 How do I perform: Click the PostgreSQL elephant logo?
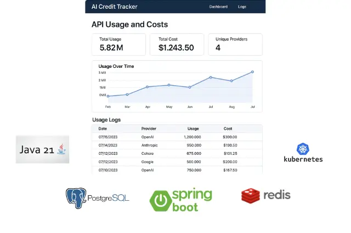[76, 198]
